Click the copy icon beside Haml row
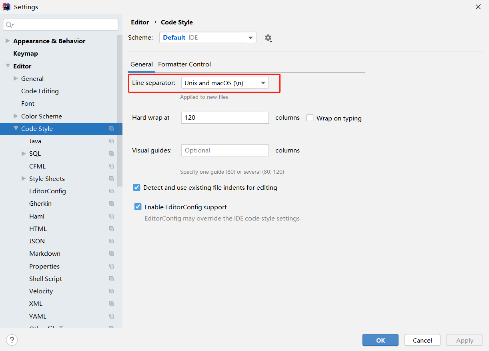Viewport: 489px width, 351px height. (112, 216)
